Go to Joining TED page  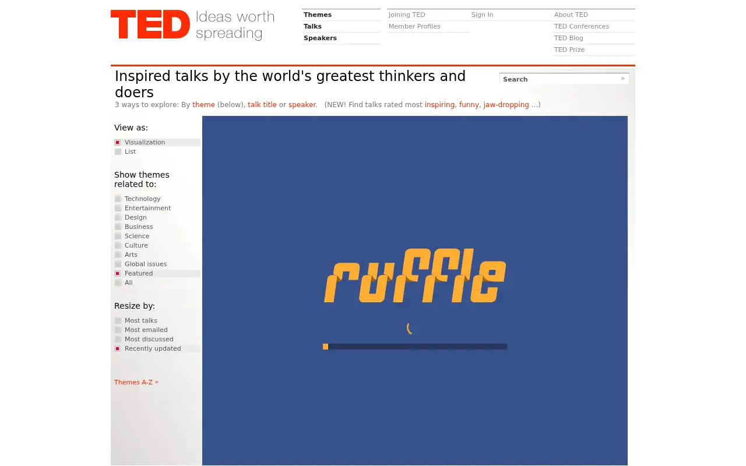click(x=407, y=15)
